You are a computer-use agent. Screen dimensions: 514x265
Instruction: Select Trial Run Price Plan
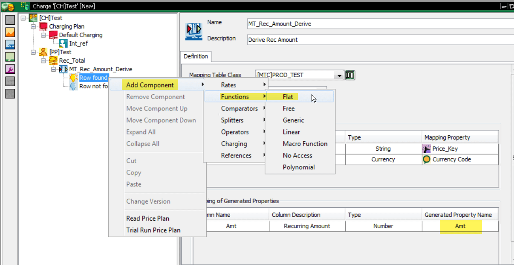pos(157,230)
